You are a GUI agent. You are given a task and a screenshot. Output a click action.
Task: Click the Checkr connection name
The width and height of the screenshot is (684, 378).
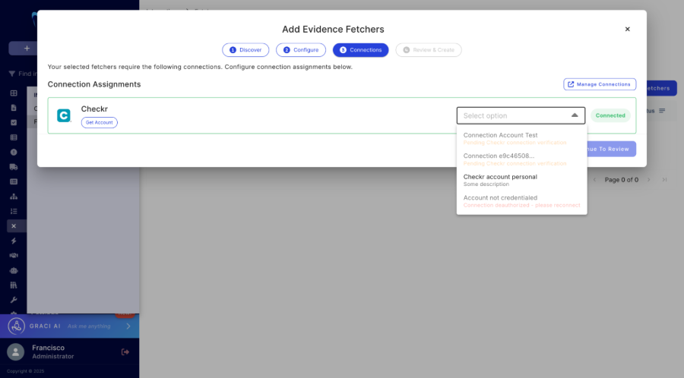point(94,109)
